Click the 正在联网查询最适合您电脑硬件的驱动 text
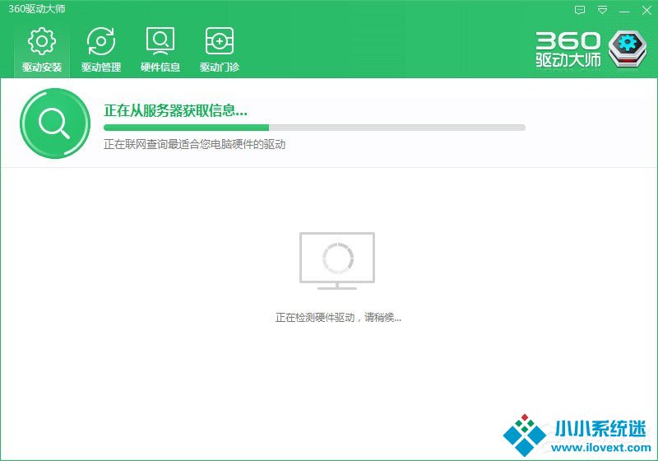The height and width of the screenshot is (461, 658). [195, 144]
